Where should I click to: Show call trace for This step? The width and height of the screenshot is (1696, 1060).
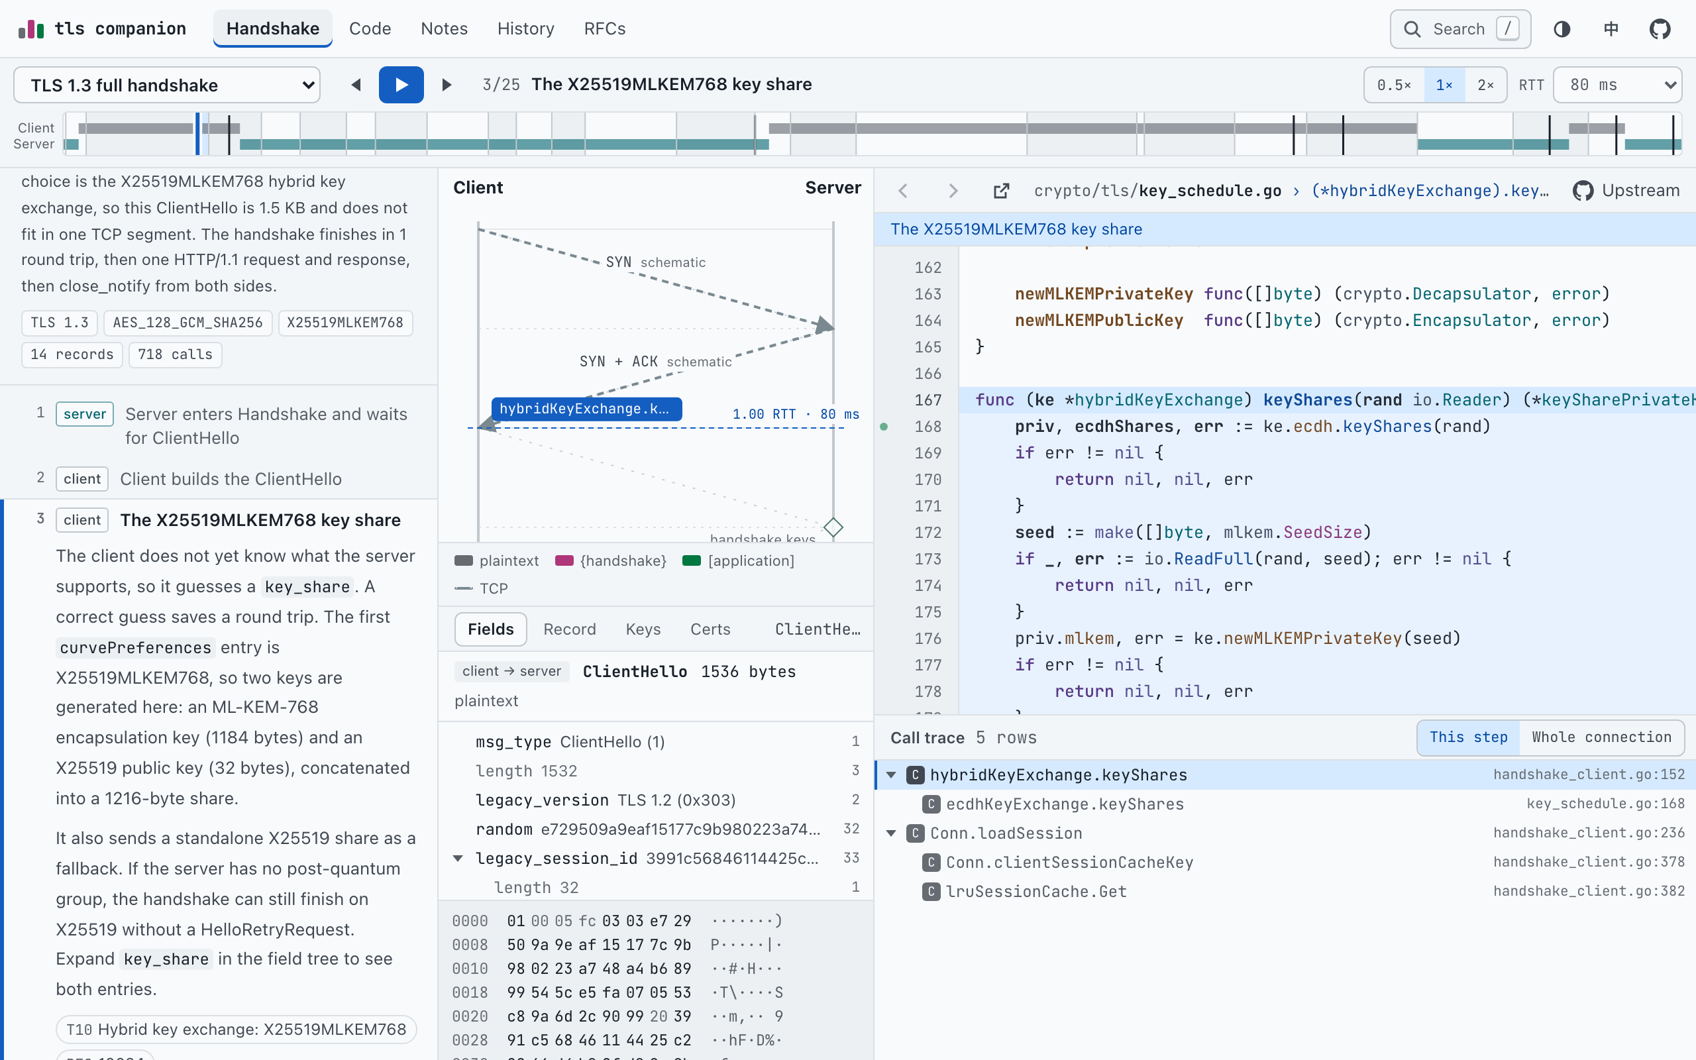pyautogui.click(x=1468, y=737)
